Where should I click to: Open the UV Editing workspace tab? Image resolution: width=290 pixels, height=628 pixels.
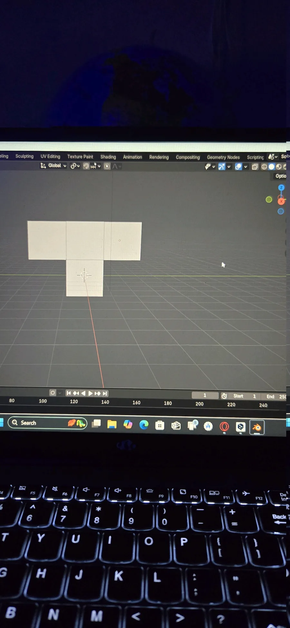click(x=50, y=156)
